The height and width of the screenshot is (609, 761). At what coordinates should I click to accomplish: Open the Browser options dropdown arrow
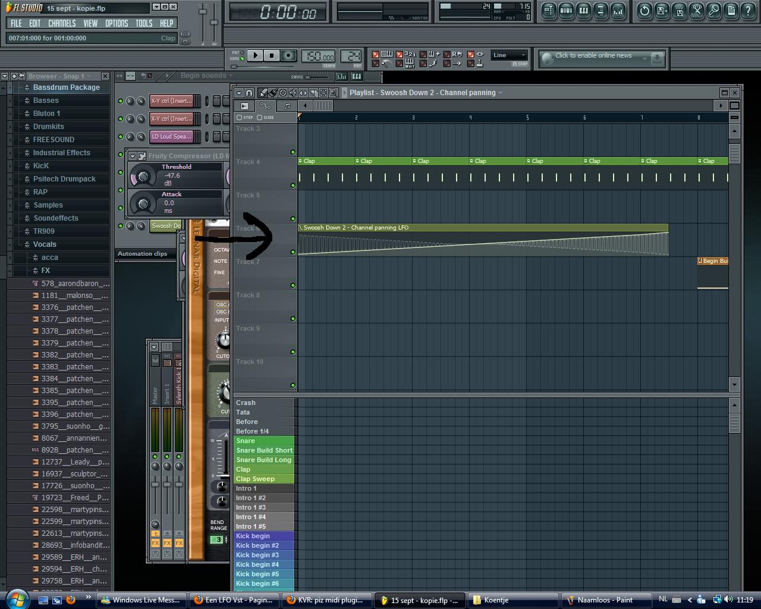[x=4, y=76]
